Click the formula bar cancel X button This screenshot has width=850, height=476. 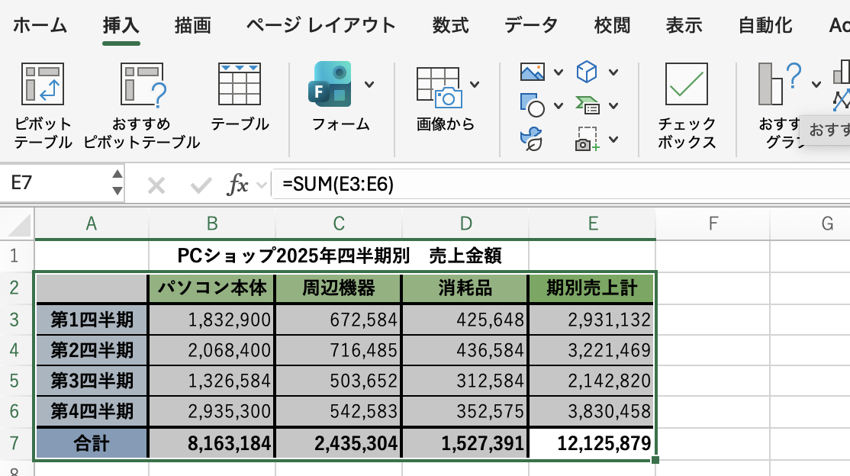[156, 185]
